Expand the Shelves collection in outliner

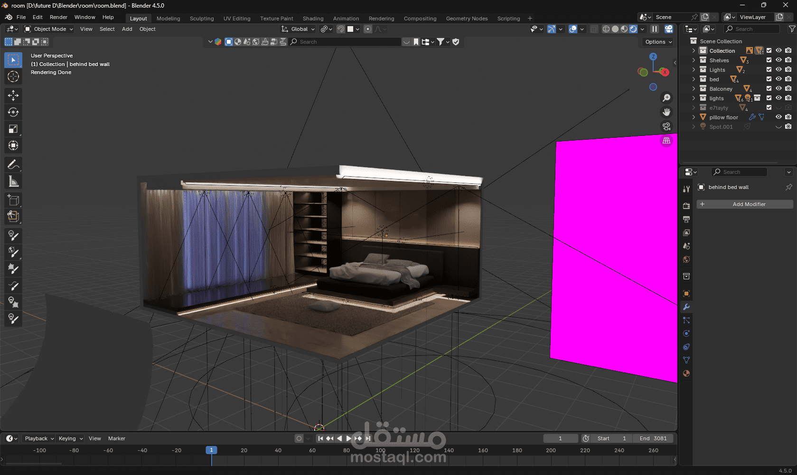tap(694, 60)
